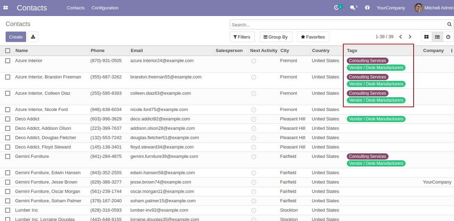Click activity clock for Douglas Fletcher row
The image size is (454, 221).
(254, 138)
